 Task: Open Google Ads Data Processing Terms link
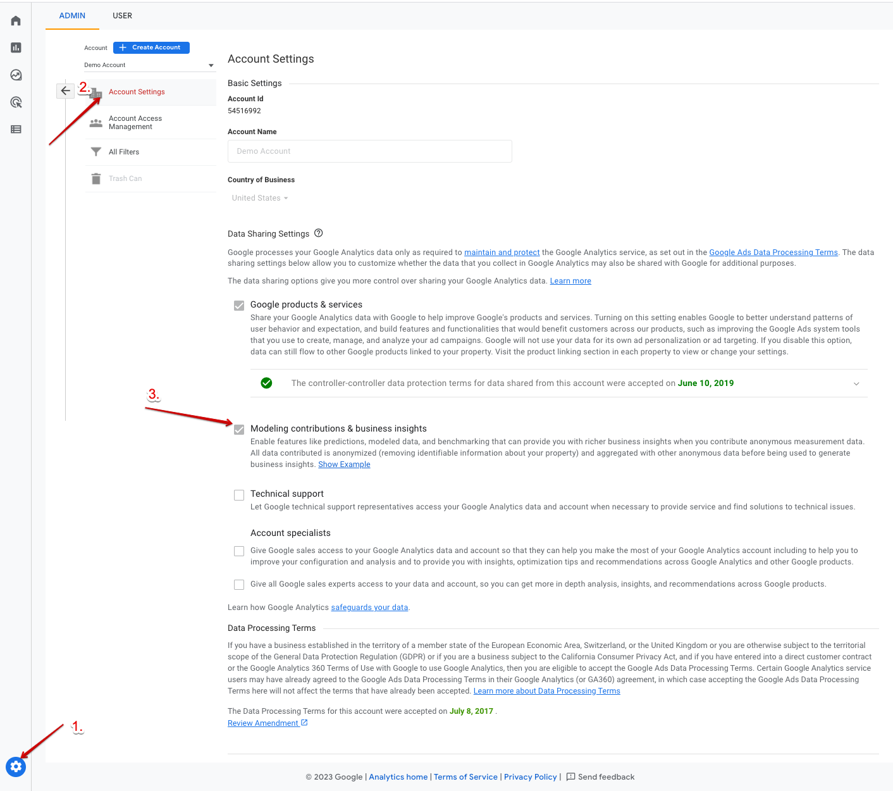pyautogui.click(x=773, y=252)
